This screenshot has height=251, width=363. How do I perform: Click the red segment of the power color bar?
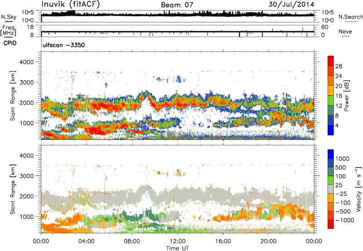(x=331, y=61)
